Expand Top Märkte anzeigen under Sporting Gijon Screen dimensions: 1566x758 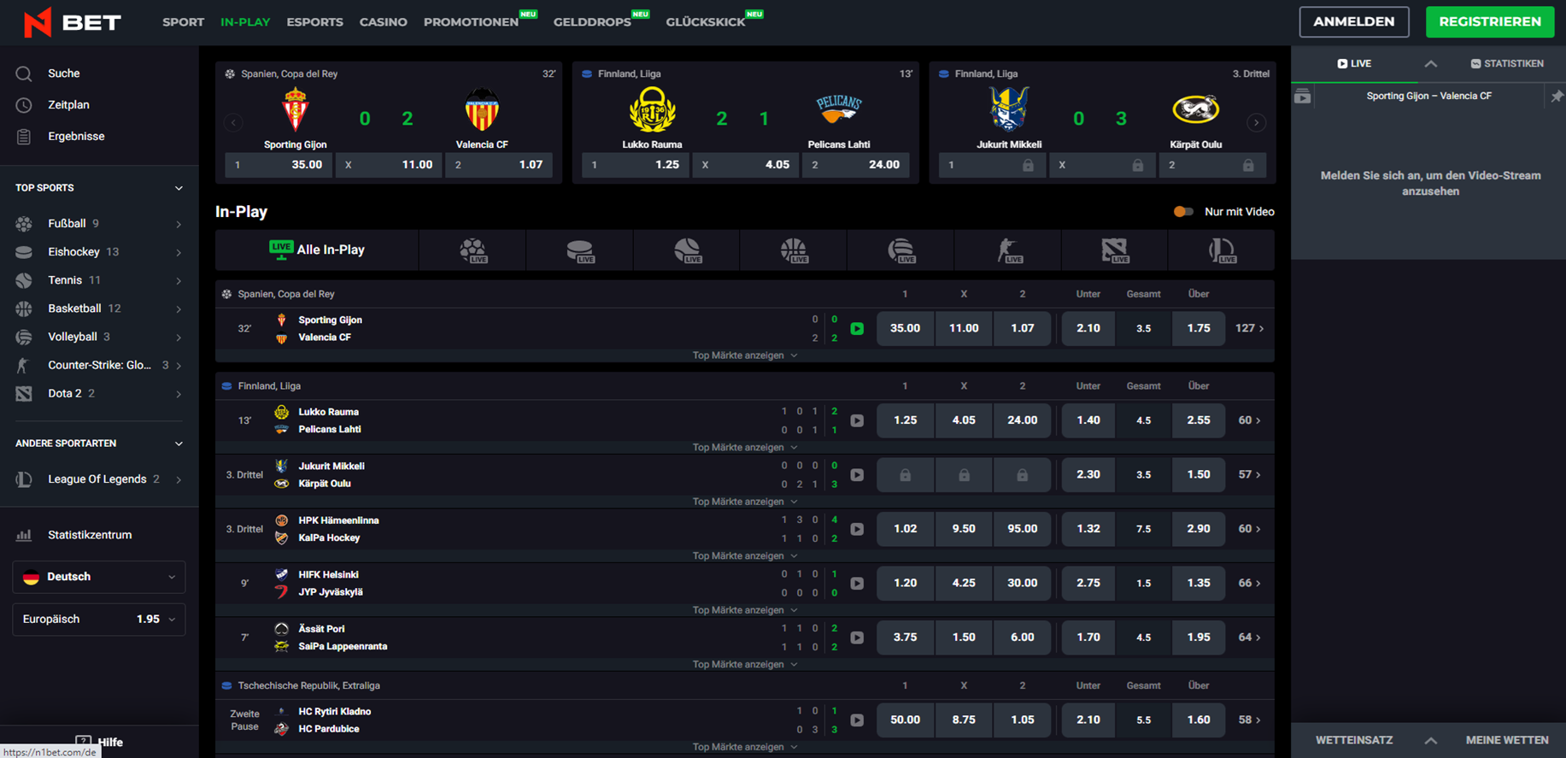[744, 355]
